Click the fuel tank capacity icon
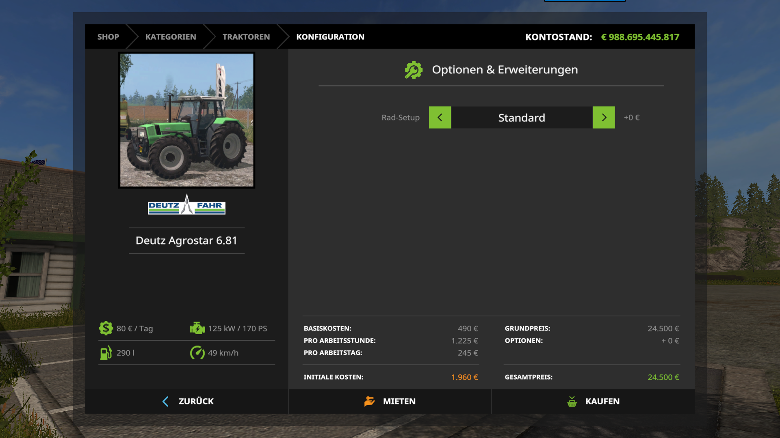 pyautogui.click(x=106, y=352)
